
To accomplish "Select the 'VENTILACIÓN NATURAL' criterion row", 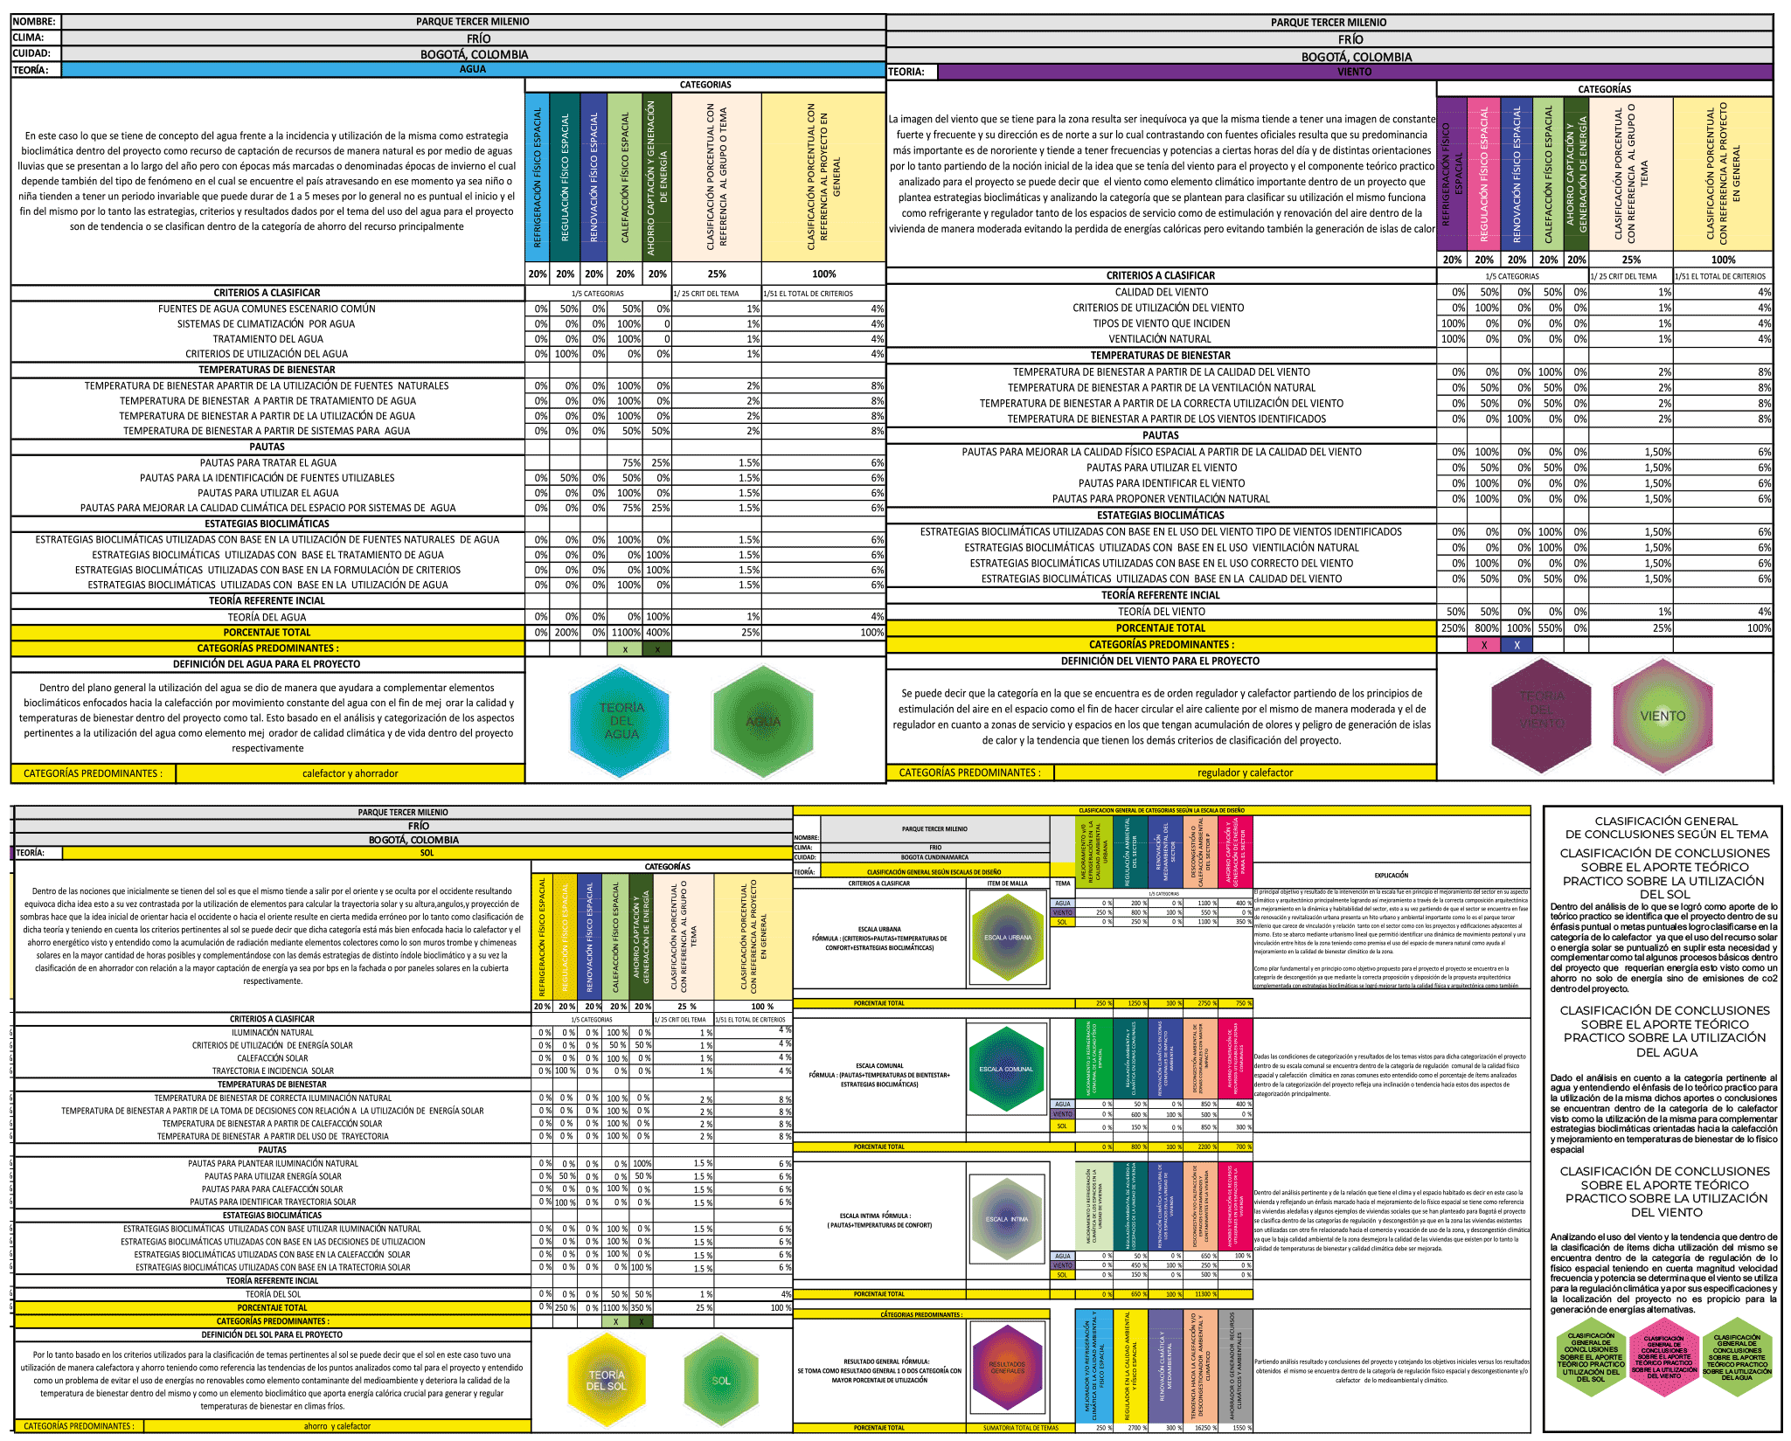I will (x=1161, y=339).
